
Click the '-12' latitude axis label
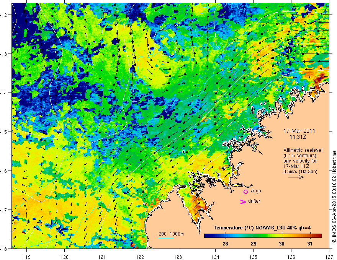(x=4, y=15)
